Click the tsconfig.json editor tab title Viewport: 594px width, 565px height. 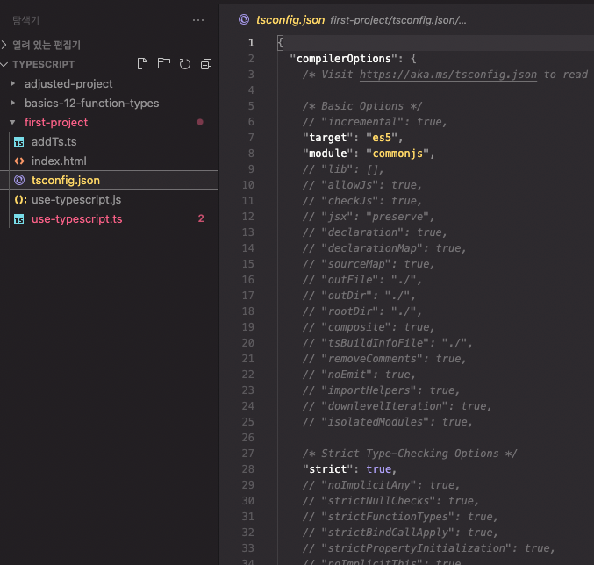pos(290,19)
